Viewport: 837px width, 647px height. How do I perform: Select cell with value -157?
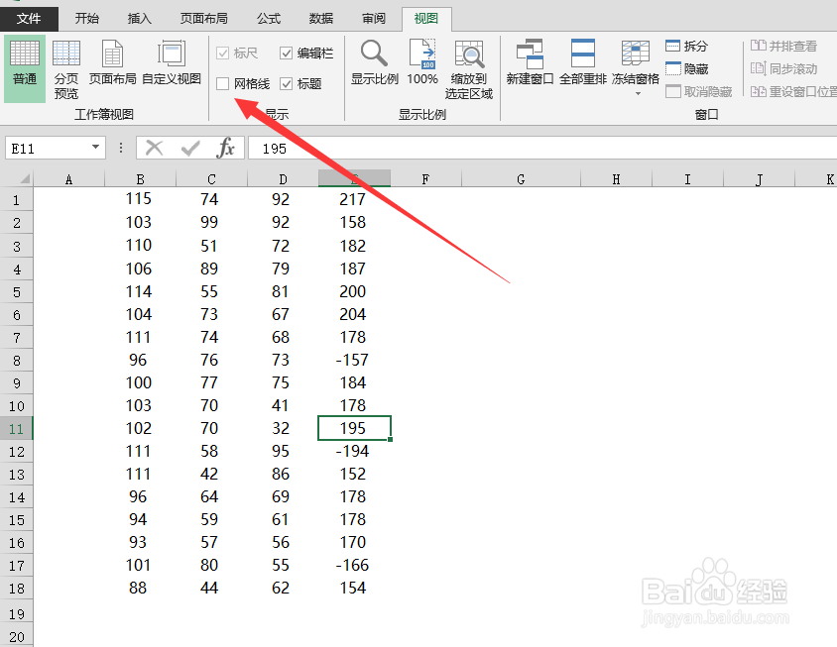pyautogui.click(x=354, y=360)
